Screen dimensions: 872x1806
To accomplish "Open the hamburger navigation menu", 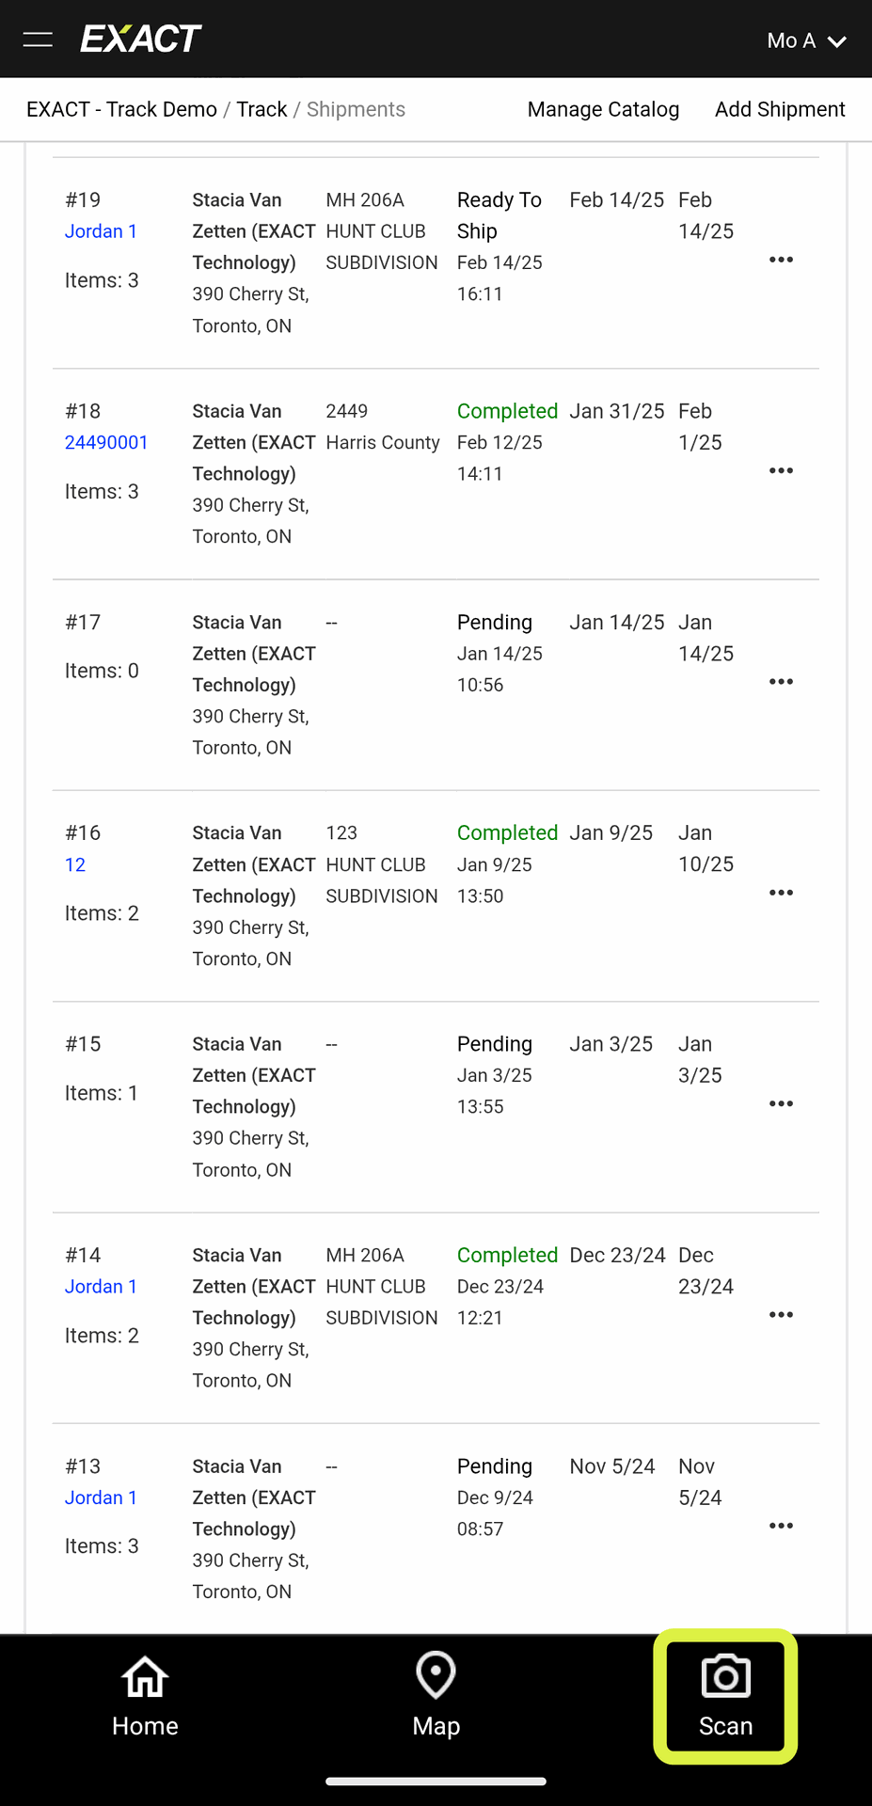I will pos(38,40).
